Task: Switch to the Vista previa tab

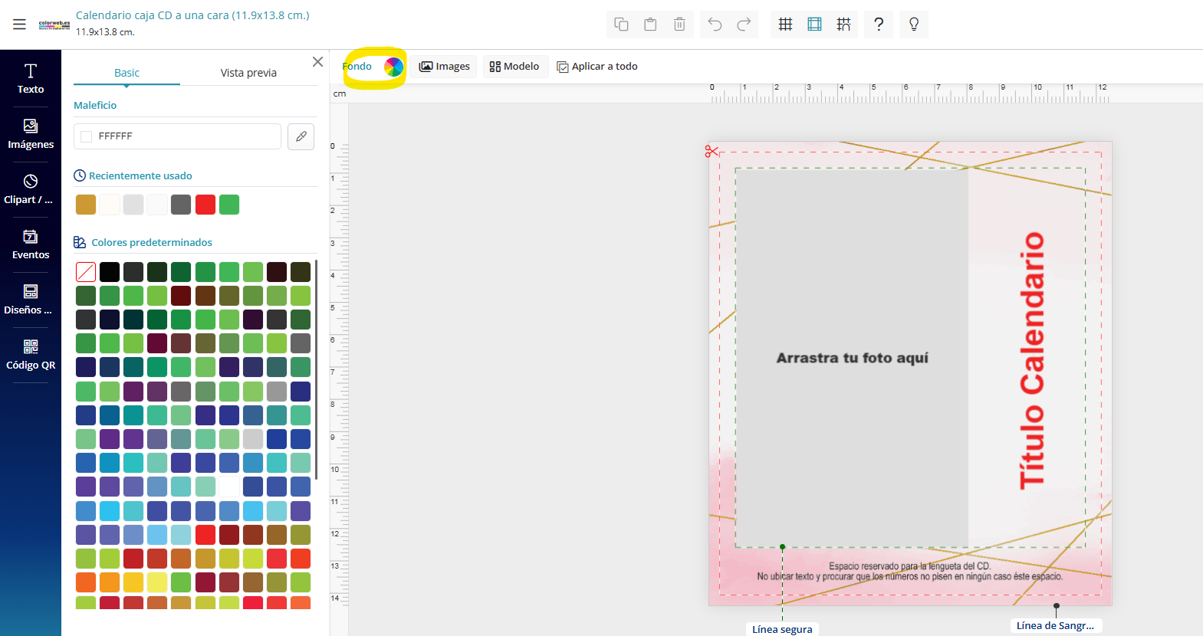Action: tap(248, 73)
